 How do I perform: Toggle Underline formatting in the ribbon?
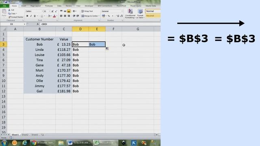35,16
